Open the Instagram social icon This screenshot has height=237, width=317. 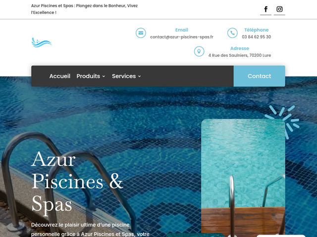click(x=279, y=9)
